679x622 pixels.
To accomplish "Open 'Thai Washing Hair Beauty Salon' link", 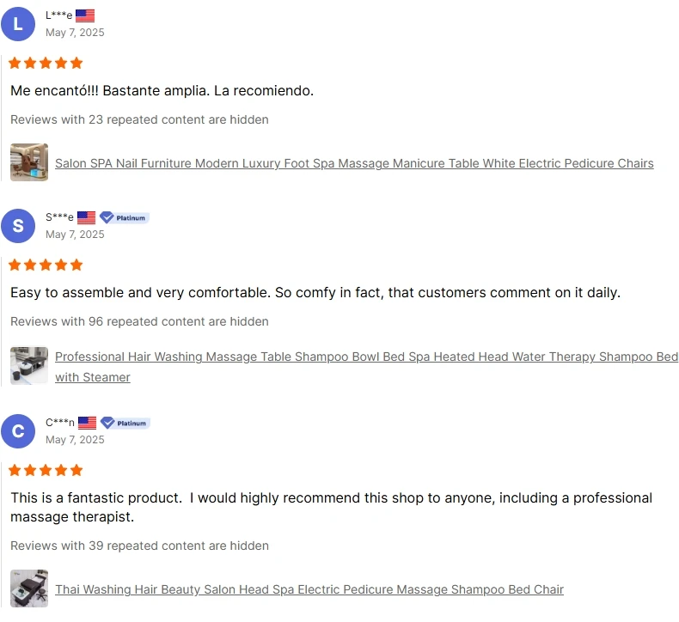I will point(309,589).
